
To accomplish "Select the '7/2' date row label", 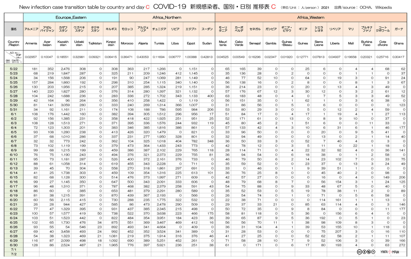I will pyautogui.click(x=14, y=254).
